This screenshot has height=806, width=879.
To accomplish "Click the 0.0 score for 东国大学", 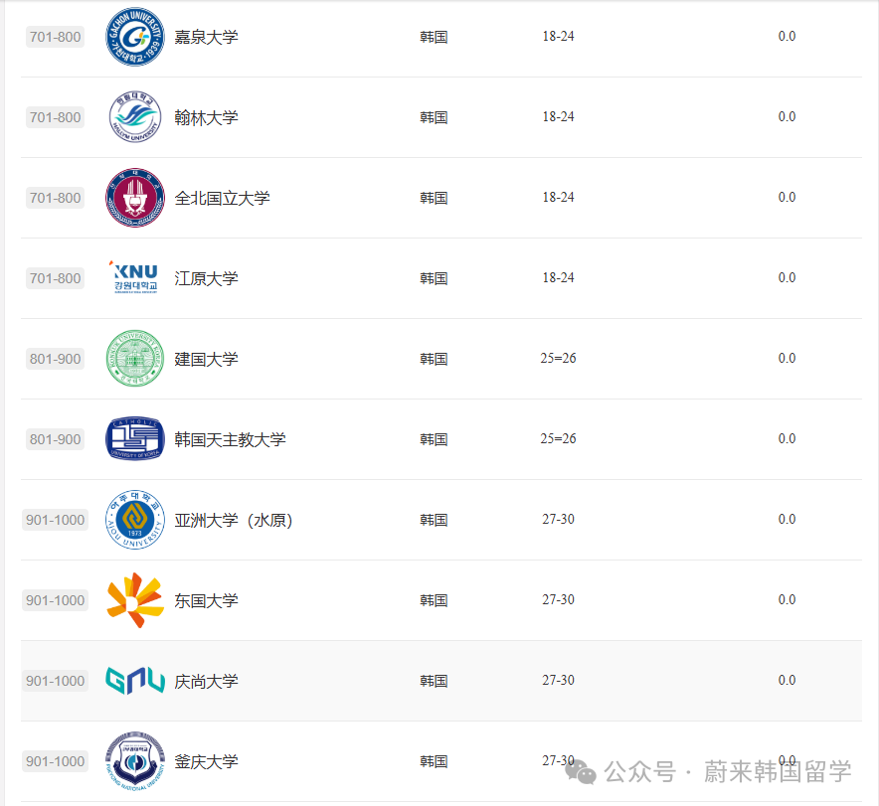I will coord(788,600).
